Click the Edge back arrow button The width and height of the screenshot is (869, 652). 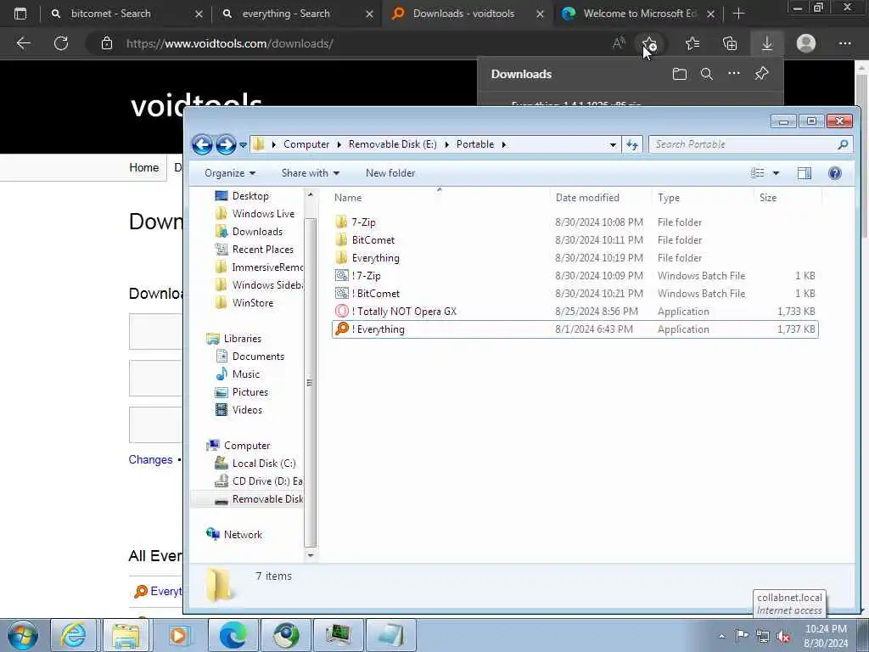coord(23,43)
